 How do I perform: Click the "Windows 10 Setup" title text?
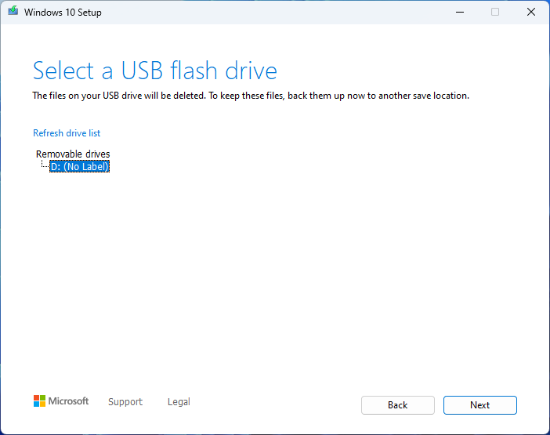(63, 13)
